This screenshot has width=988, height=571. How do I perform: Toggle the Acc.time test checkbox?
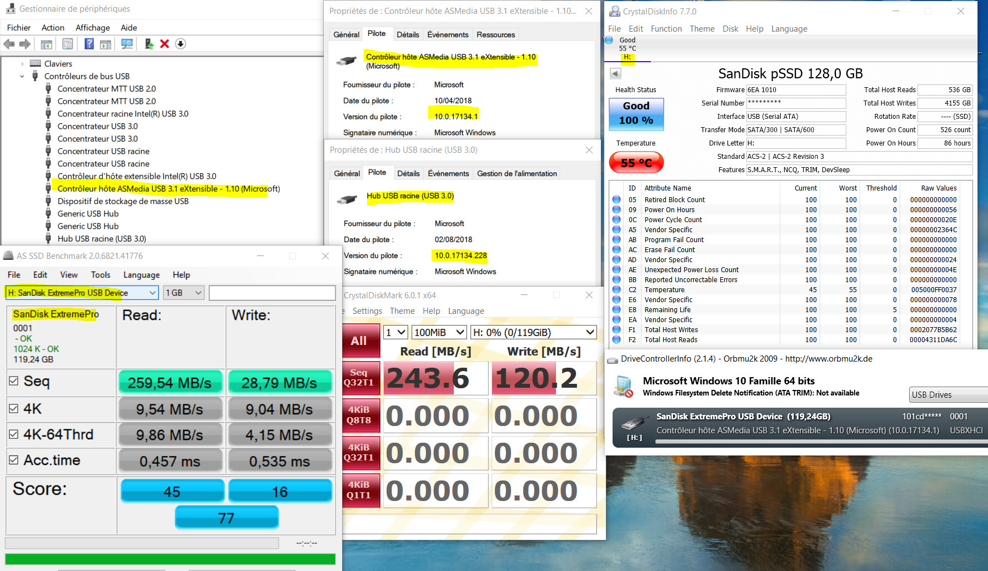14,460
